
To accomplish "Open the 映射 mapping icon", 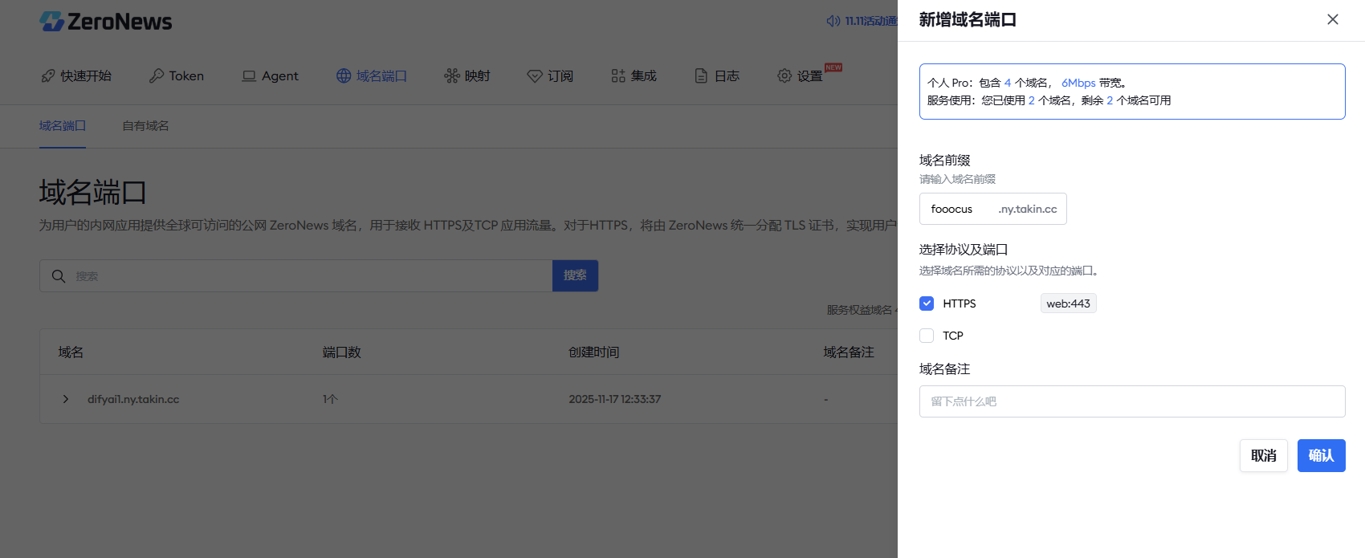I will pyautogui.click(x=452, y=75).
